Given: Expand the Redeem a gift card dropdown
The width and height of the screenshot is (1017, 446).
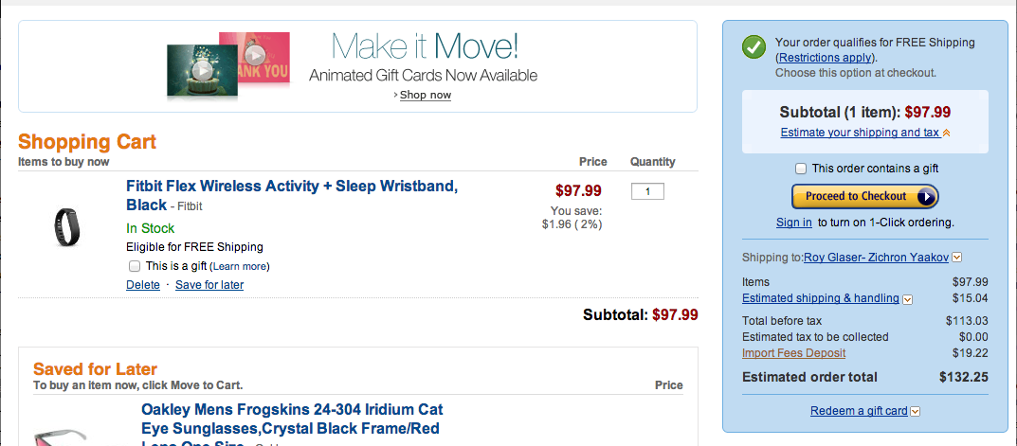Looking at the screenshot, I should pyautogui.click(x=916, y=411).
